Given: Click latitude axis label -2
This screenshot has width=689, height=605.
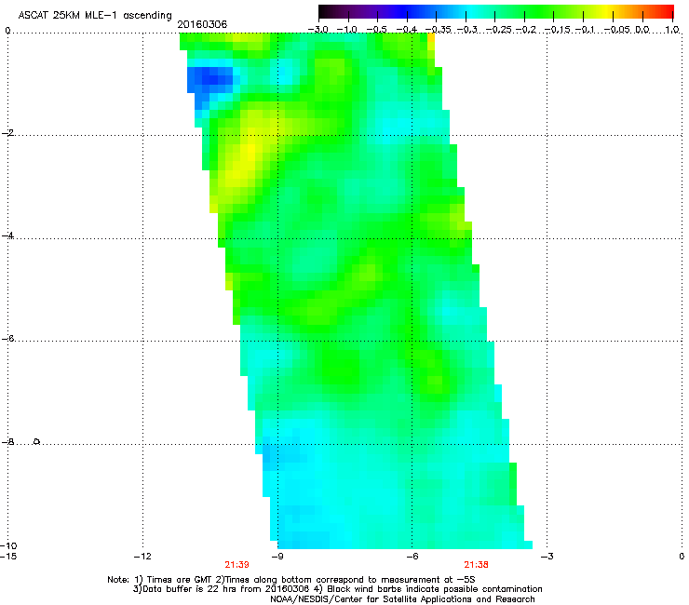Looking at the screenshot, I should (7, 133).
